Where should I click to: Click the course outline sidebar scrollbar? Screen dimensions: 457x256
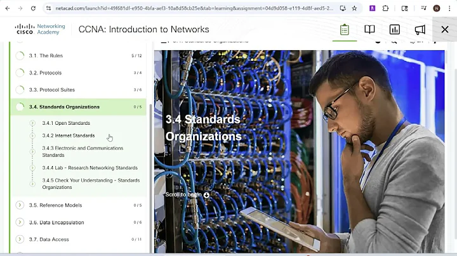(150, 178)
